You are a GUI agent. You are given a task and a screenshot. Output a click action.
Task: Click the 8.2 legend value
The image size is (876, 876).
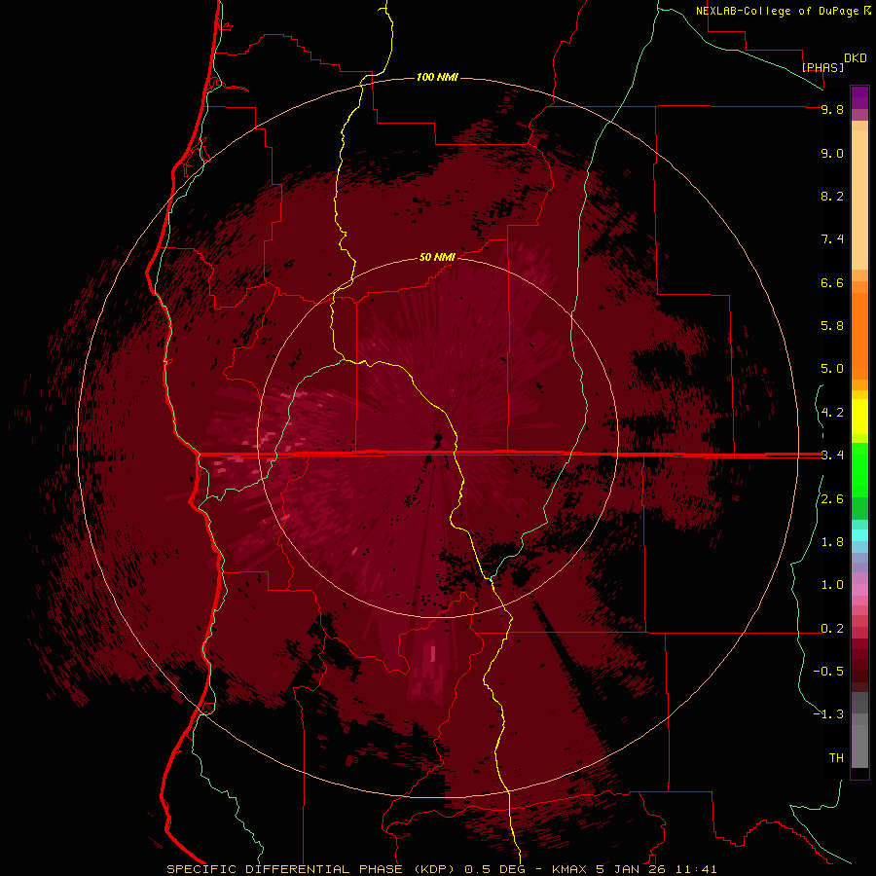[832, 196]
